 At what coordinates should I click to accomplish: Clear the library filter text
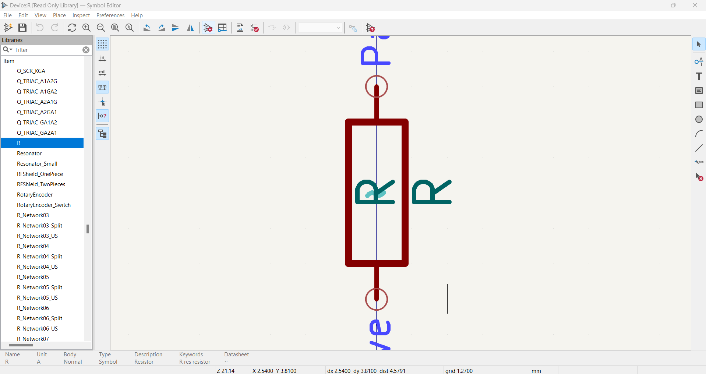click(86, 50)
